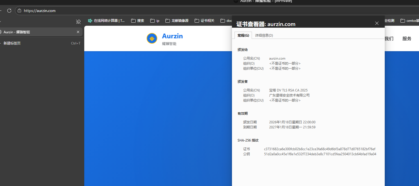
Task: Click the globe icon in the title bar
Action: [x=236, y=1]
